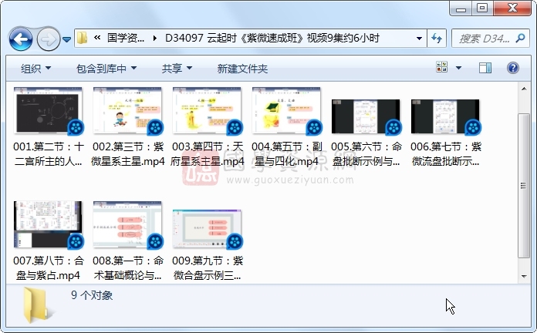Image resolution: width=537 pixels, height=333 pixels.
Task: Expand hidden path chevron in address bar
Action: tap(97, 38)
